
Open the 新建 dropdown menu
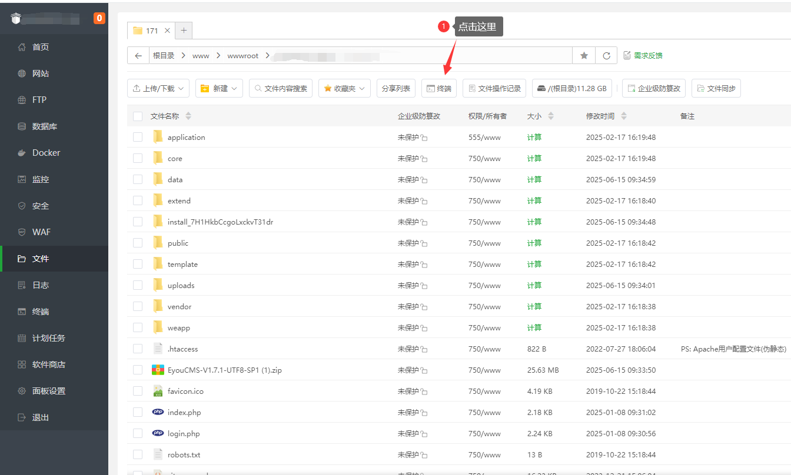tap(219, 88)
